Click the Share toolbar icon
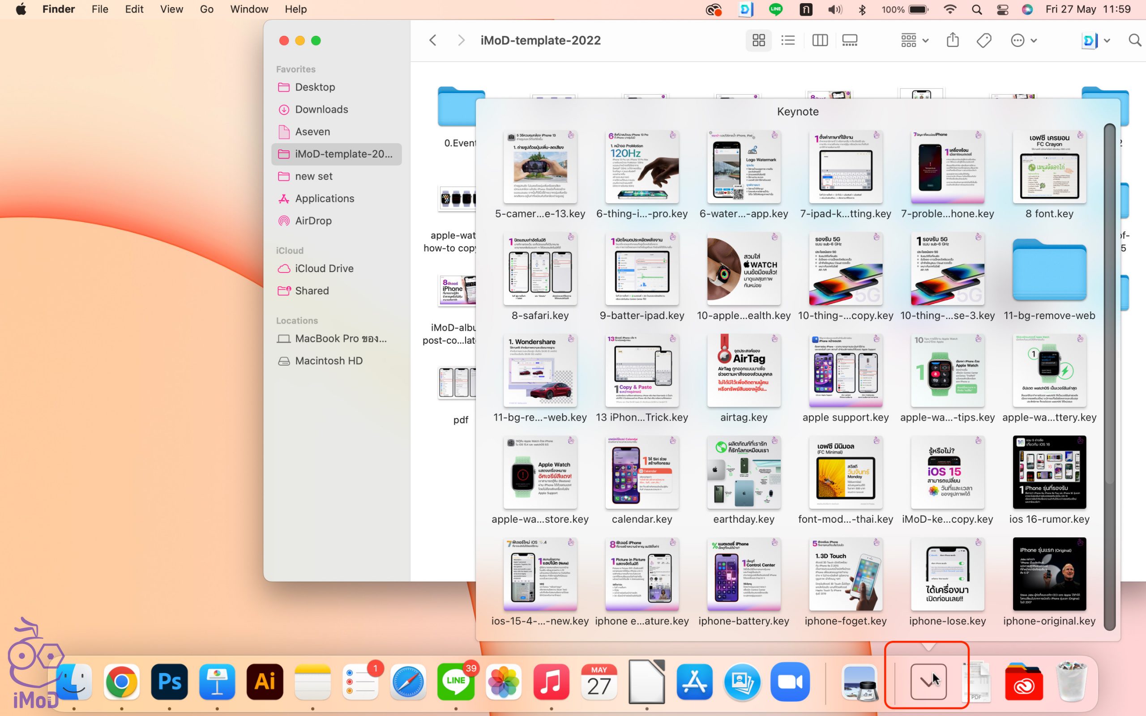 point(952,40)
